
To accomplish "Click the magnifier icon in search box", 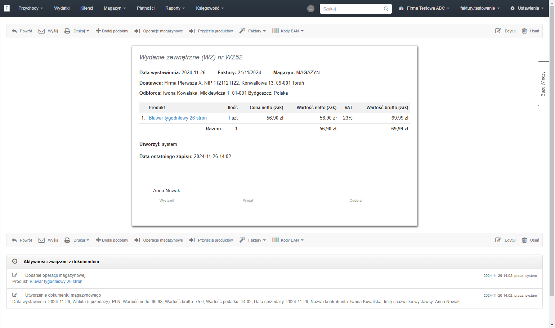I will (386, 9).
